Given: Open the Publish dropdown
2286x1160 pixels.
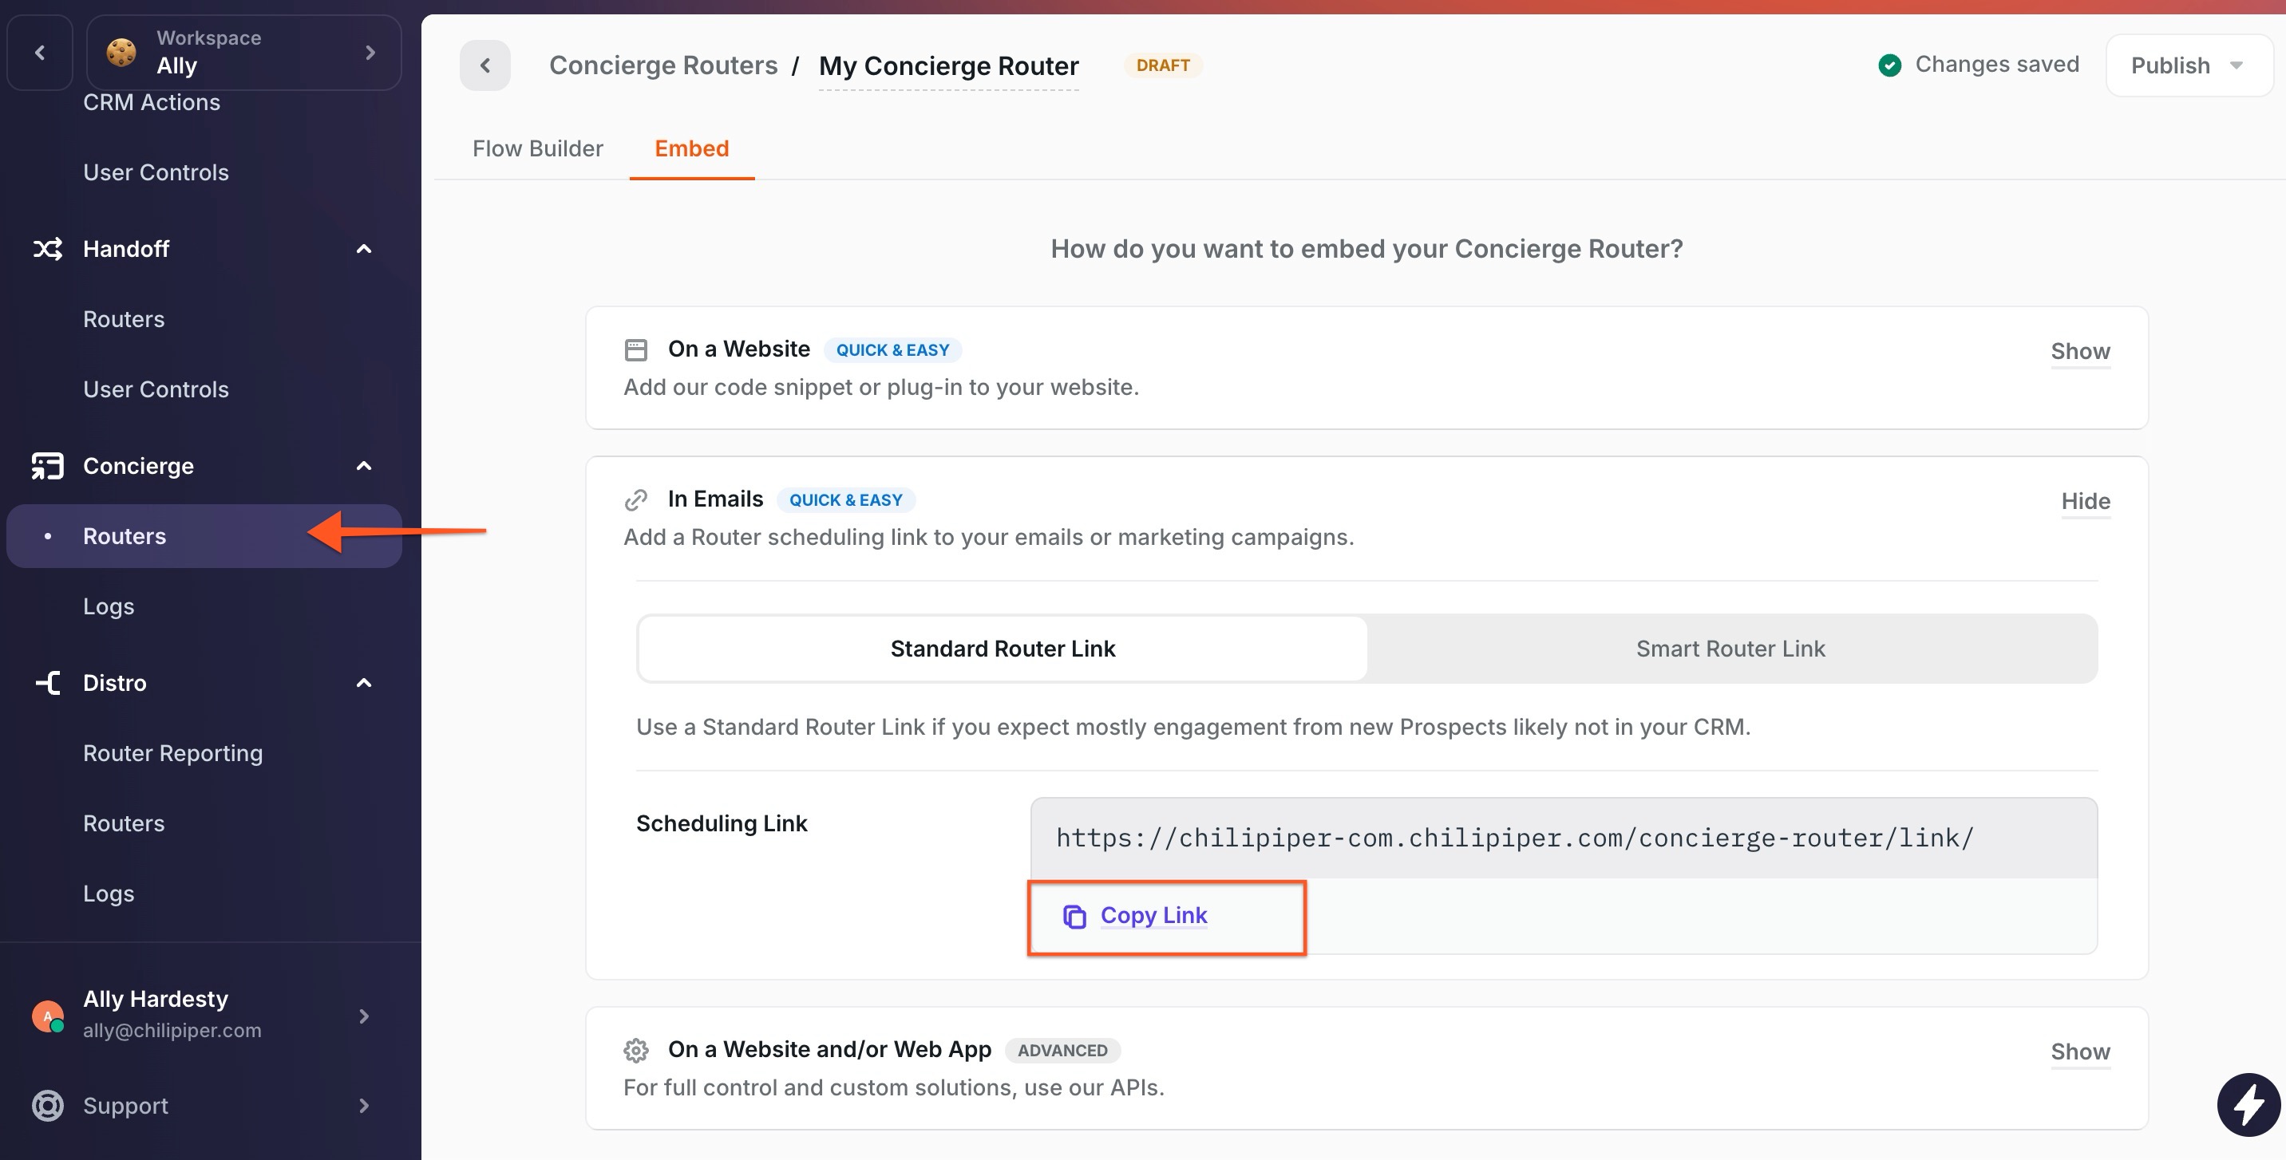Looking at the screenshot, I should point(2189,65).
